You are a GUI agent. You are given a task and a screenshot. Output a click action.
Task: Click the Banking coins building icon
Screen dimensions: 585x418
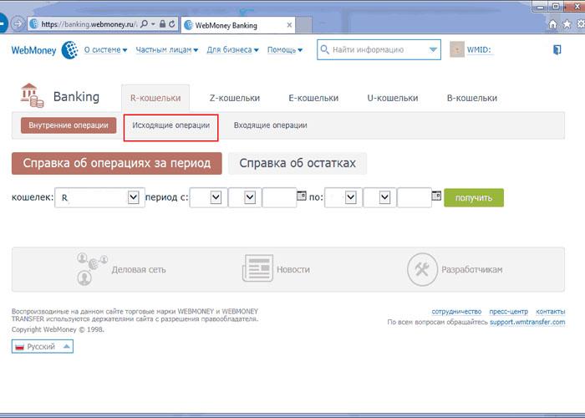point(32,96)
